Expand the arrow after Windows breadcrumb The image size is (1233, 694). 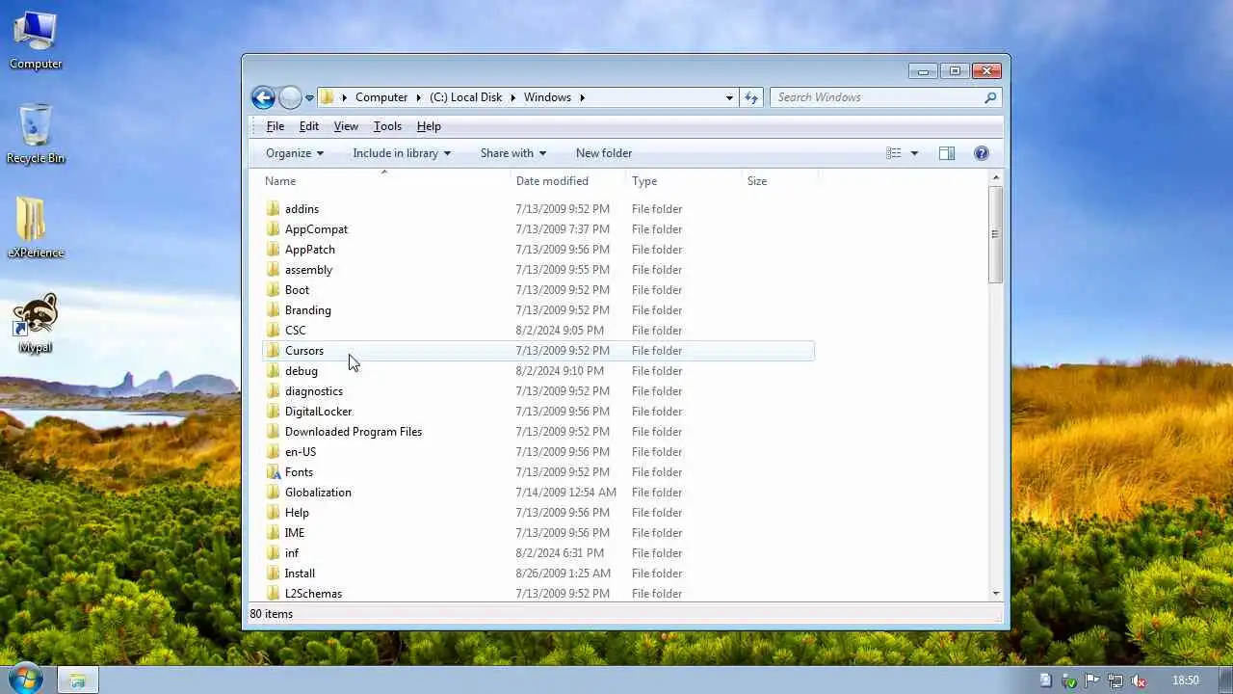tap(582, 97)
